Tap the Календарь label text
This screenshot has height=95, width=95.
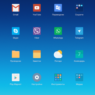click(79, 61)
